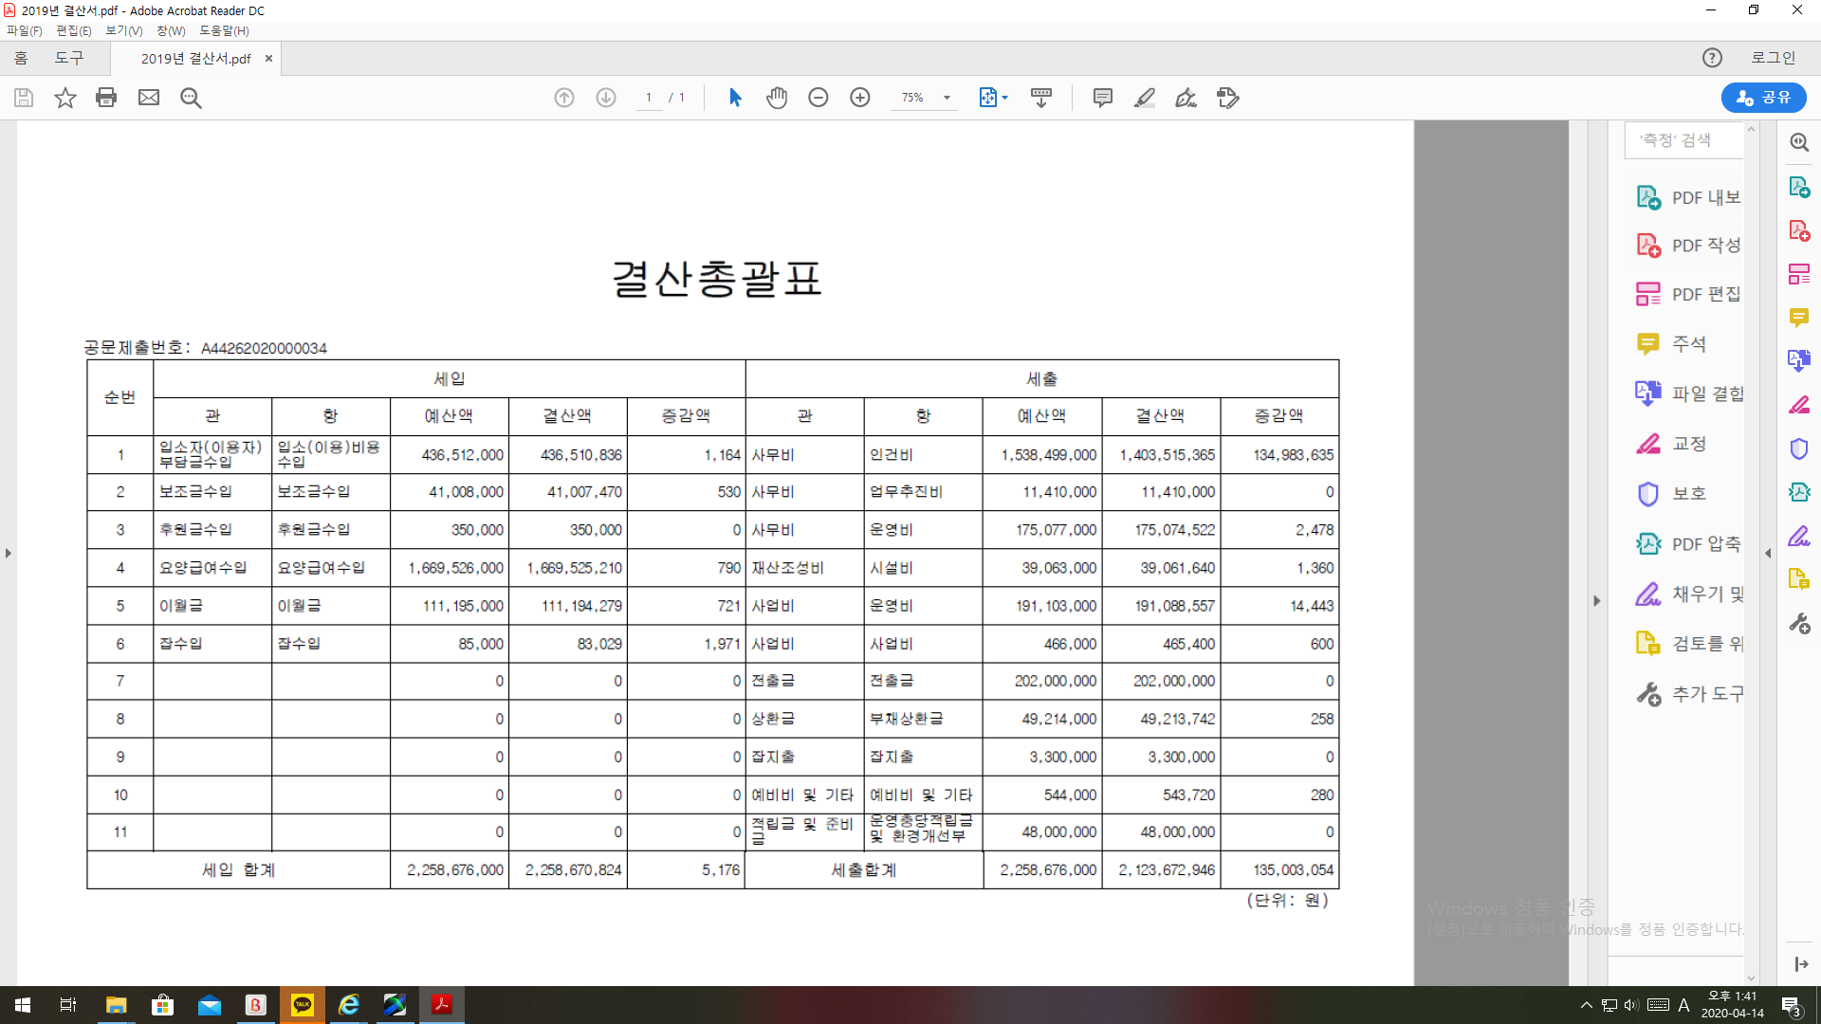Click the 로그인 sign-in link

tap(1773, 58)
